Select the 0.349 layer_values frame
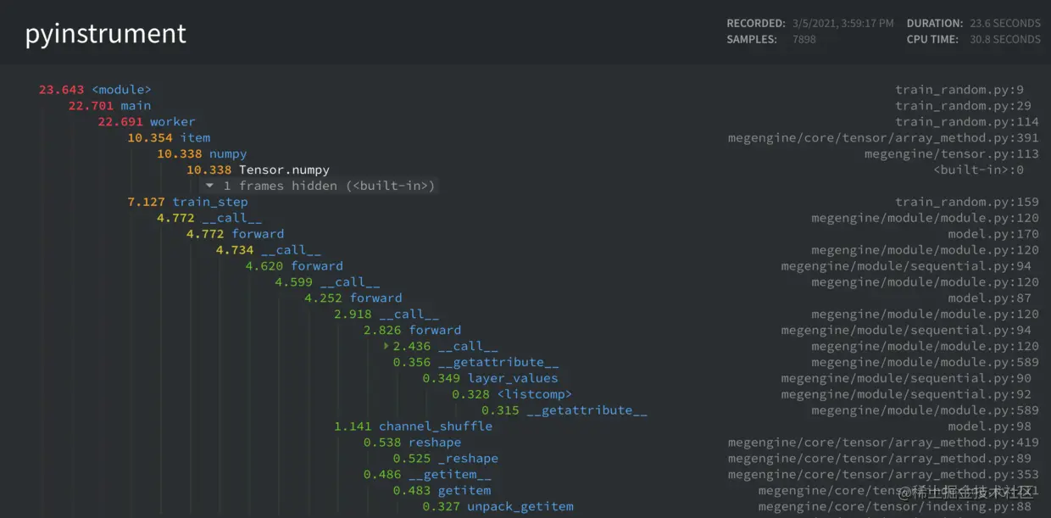The width and height of the screenshot is (1051, 518). point(490,379)
